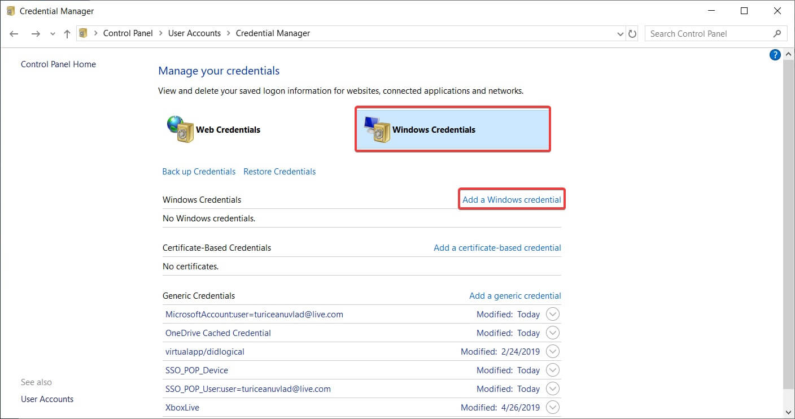The height and width of the screenshot is (419, 795).
Task: Click Add a Windows credential
Action: click(512, 200)
